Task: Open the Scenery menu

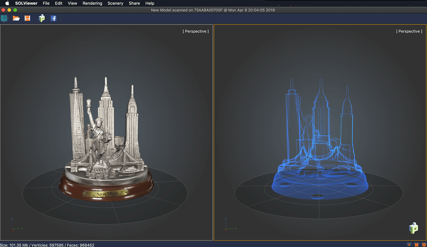Action: coord(115,3)
